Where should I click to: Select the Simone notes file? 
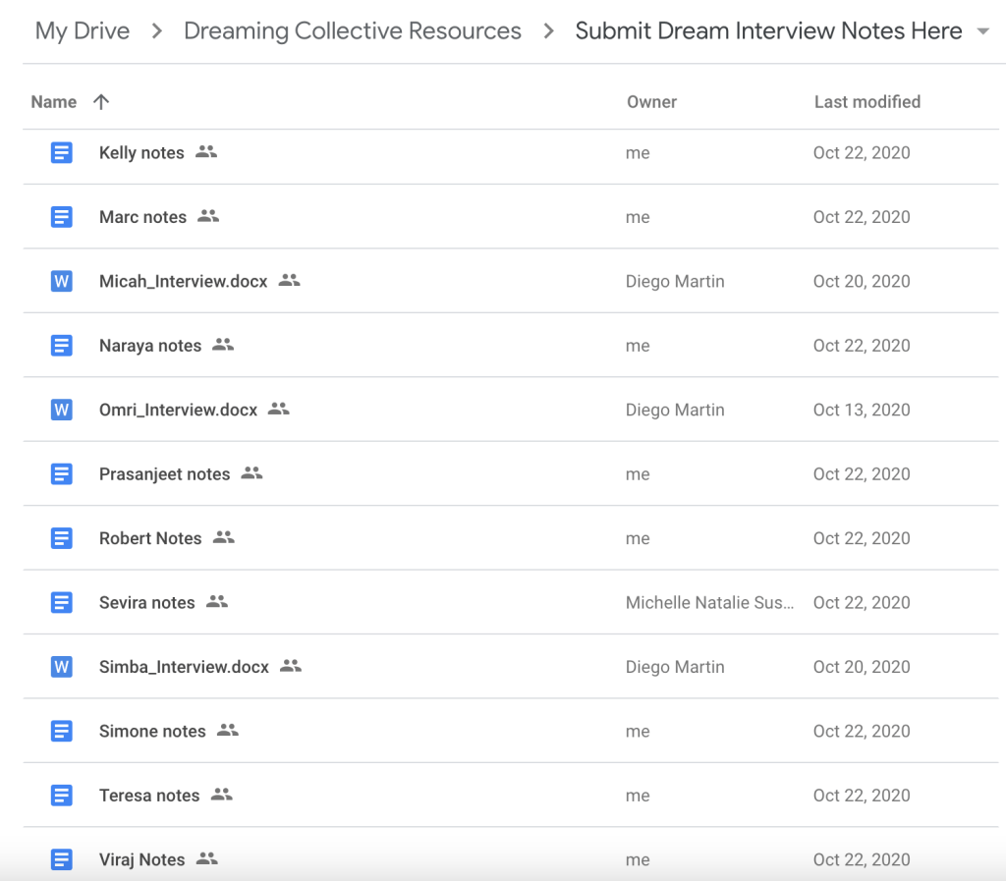pyautogui.click(x=152, y=732)
